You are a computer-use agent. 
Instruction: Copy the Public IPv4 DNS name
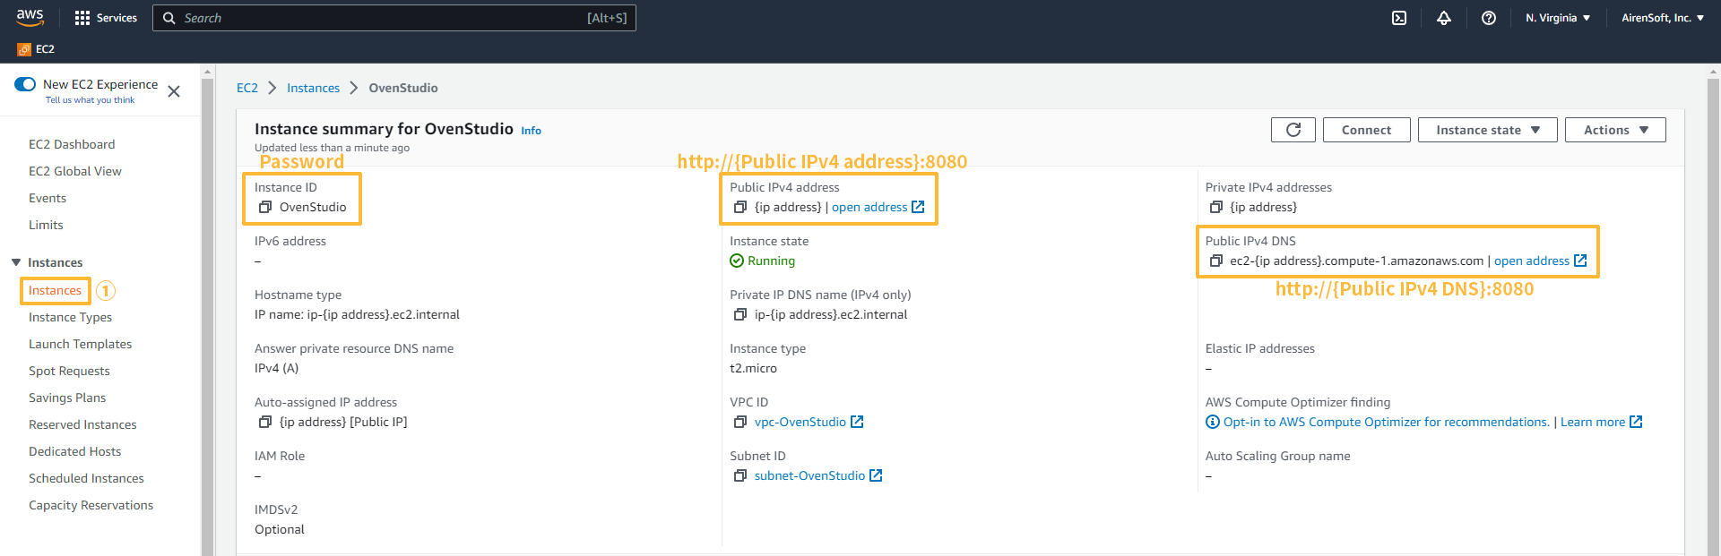coord(1216,261)
